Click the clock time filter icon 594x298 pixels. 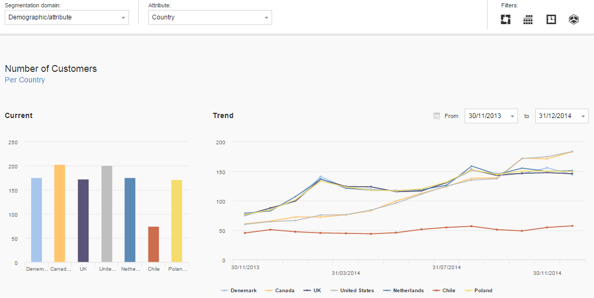pyautogui.click(x=551, y=19)
